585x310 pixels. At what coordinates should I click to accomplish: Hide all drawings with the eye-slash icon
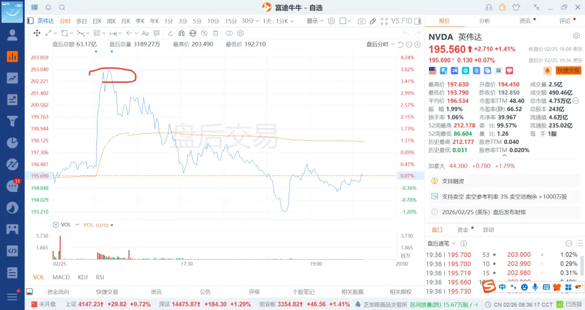(x=204, y=33)
